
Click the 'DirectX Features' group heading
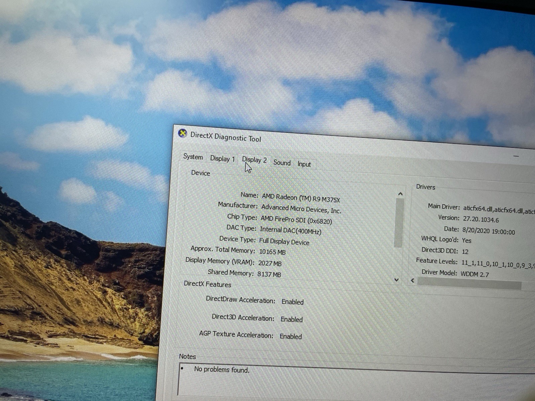pyautogui.click(x=207, y=284)
